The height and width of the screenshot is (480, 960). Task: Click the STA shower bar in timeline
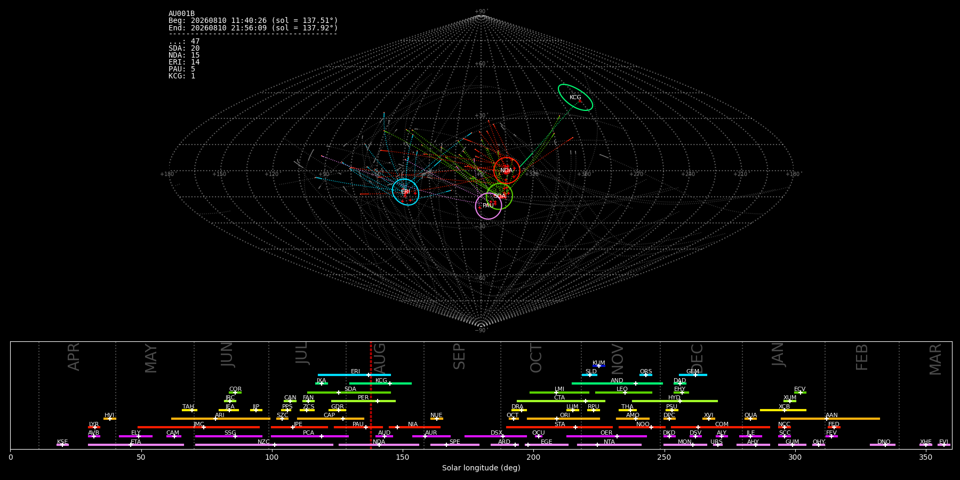pyautogui.click(x=559, y=427)
